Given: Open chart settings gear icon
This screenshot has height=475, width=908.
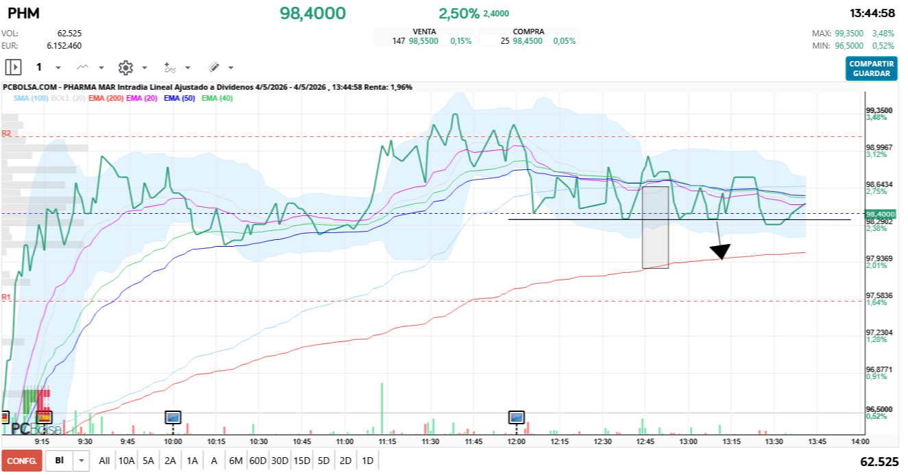Looking at the screenshot, I should tap(125, 67).
